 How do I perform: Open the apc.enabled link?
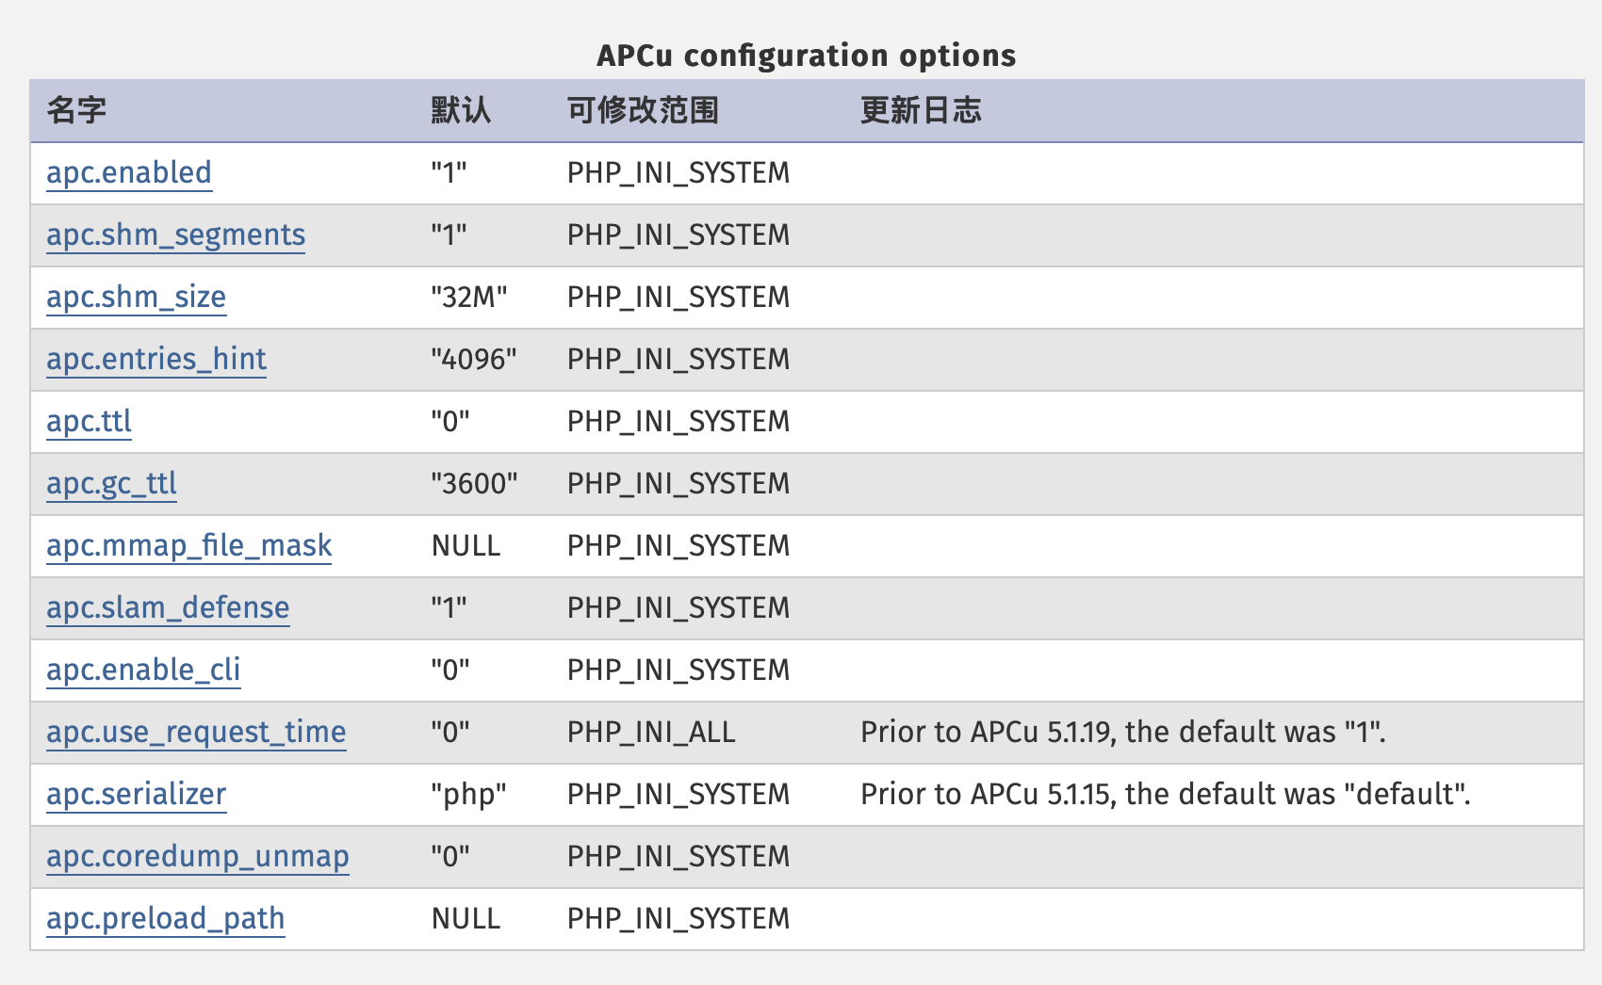coord(129,173)
